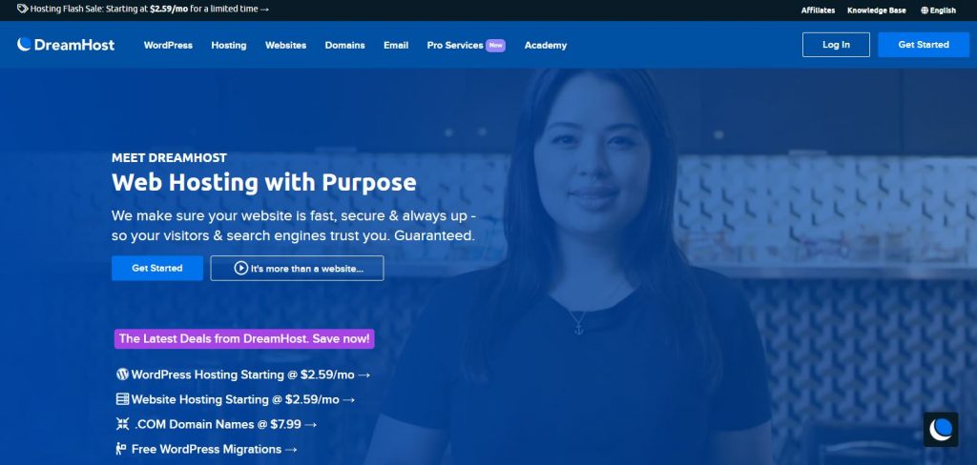Click the DreamHost moon logo icon

(x=24, y=44)
